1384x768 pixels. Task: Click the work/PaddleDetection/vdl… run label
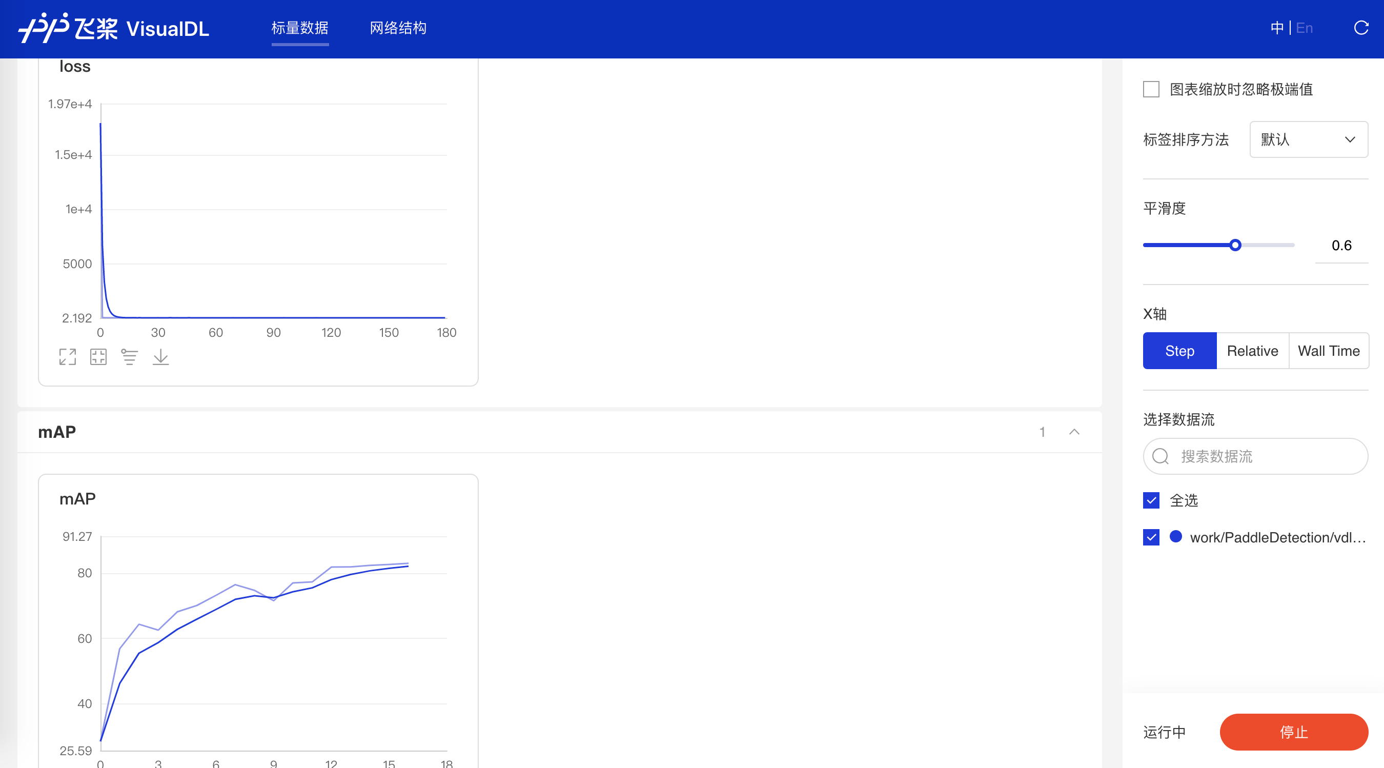[1278, 537]
